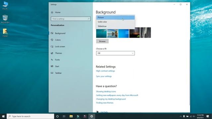Choose Slideshow background option
Screen dimensions: 212x119
(x=116, y=26)
